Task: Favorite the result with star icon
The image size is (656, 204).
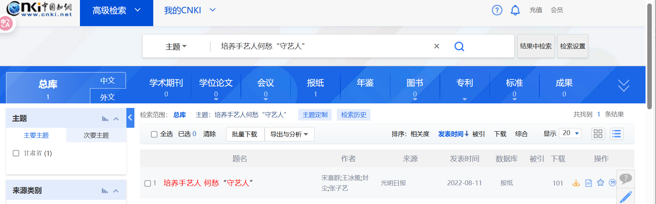Action: [600, 183]
